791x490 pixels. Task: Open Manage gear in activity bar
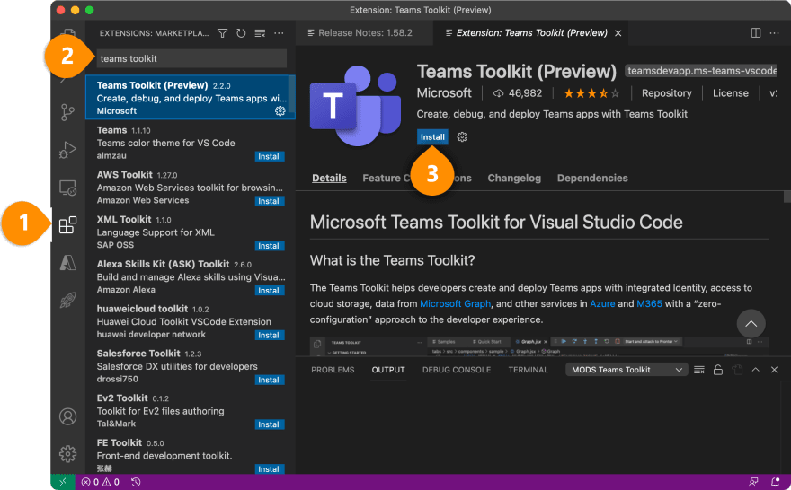click(67, 454)
